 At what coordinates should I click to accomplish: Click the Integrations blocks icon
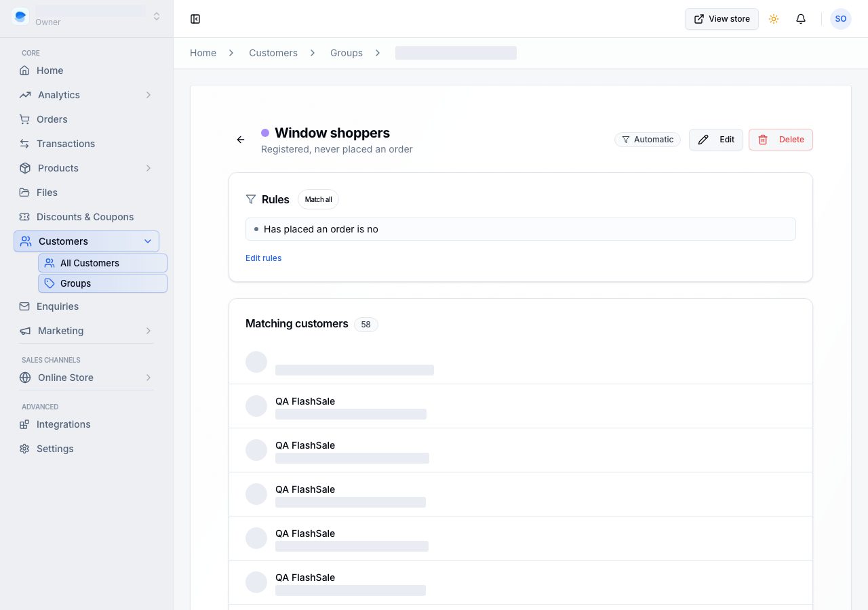(24, 424)
